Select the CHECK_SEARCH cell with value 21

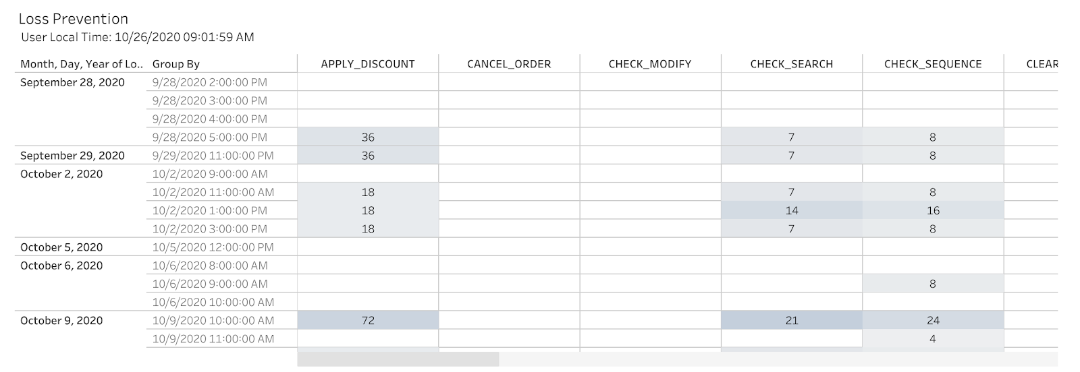pyautogui.click(x=792, y=321)
